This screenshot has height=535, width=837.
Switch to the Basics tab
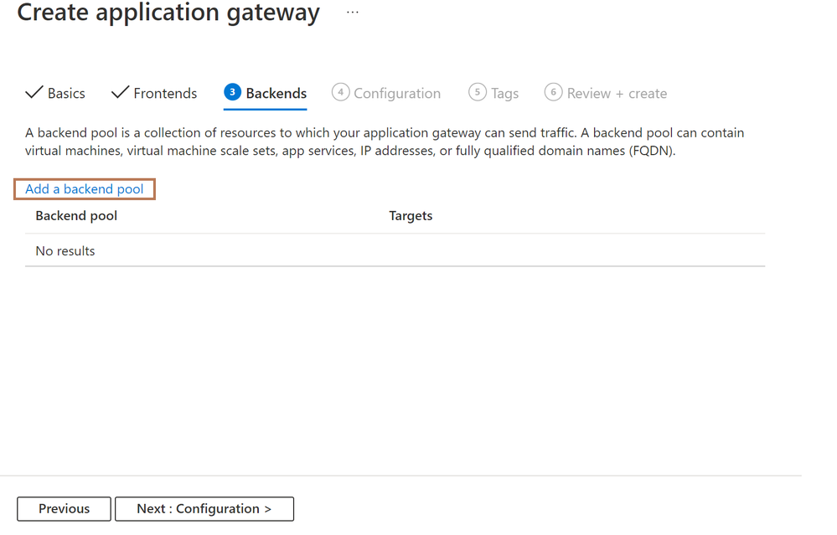66,93
